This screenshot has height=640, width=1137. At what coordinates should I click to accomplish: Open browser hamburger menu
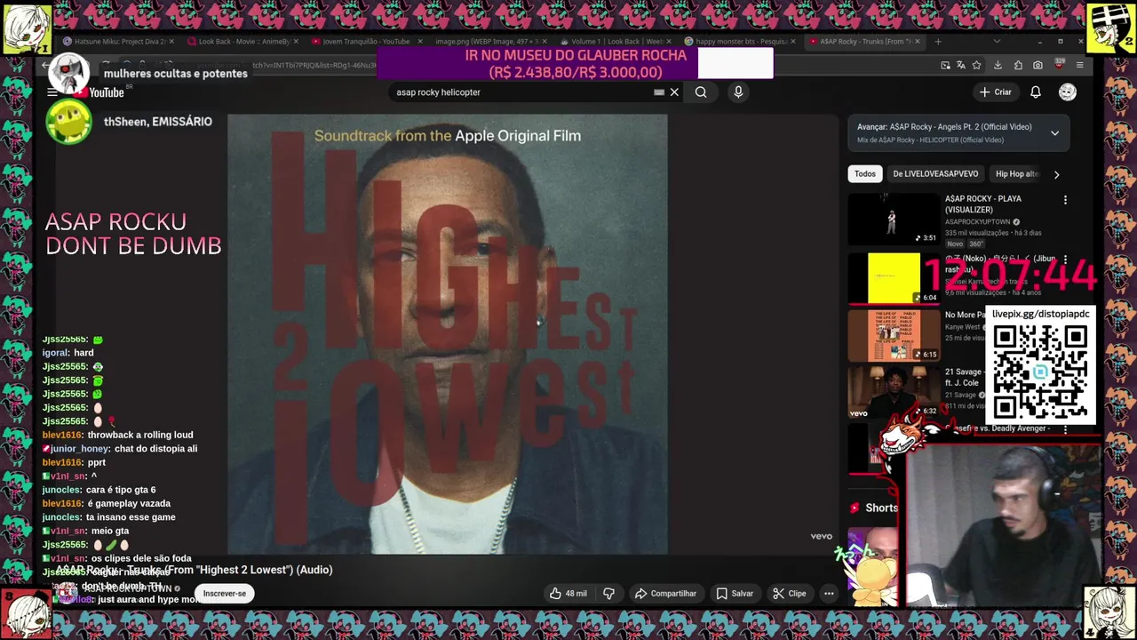[x=1079, y=65]
